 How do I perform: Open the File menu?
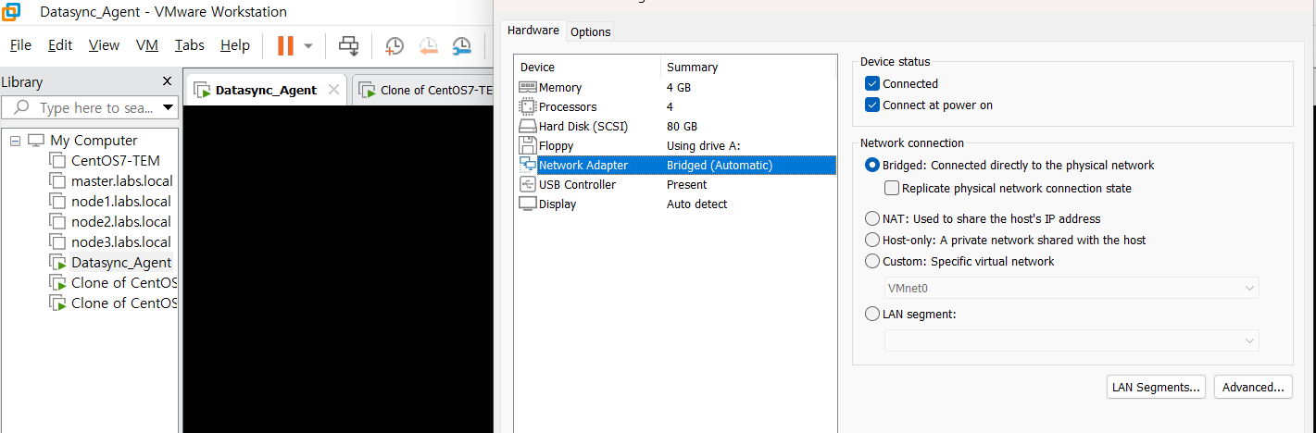point(20,45)
